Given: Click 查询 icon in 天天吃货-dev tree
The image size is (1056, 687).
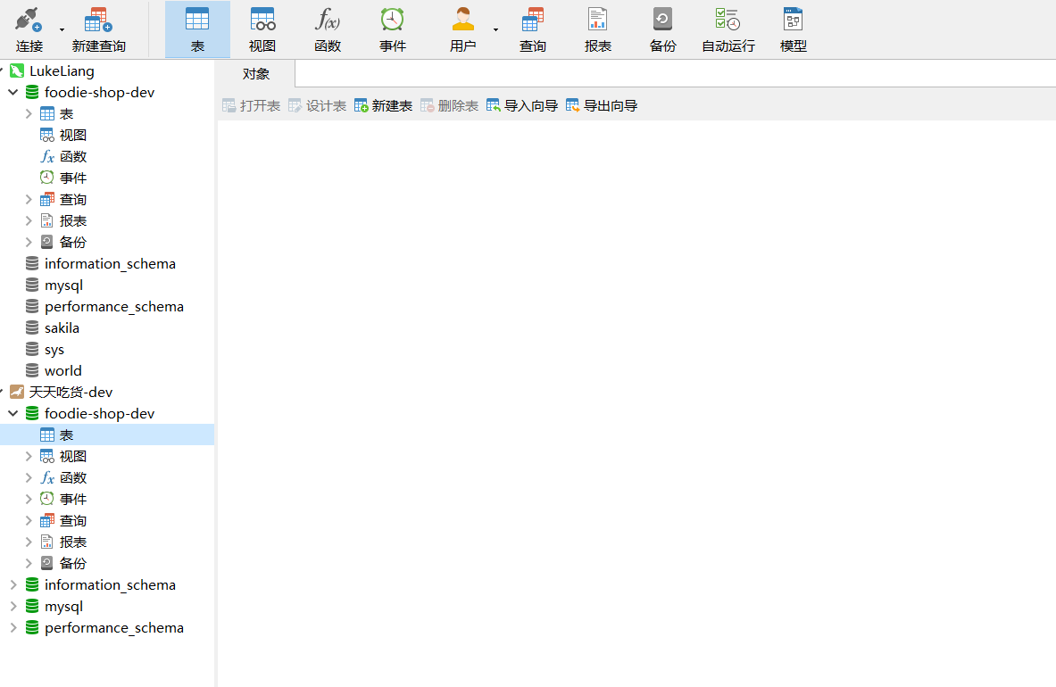Looking at the screenshot, I should tap(47, 521).
